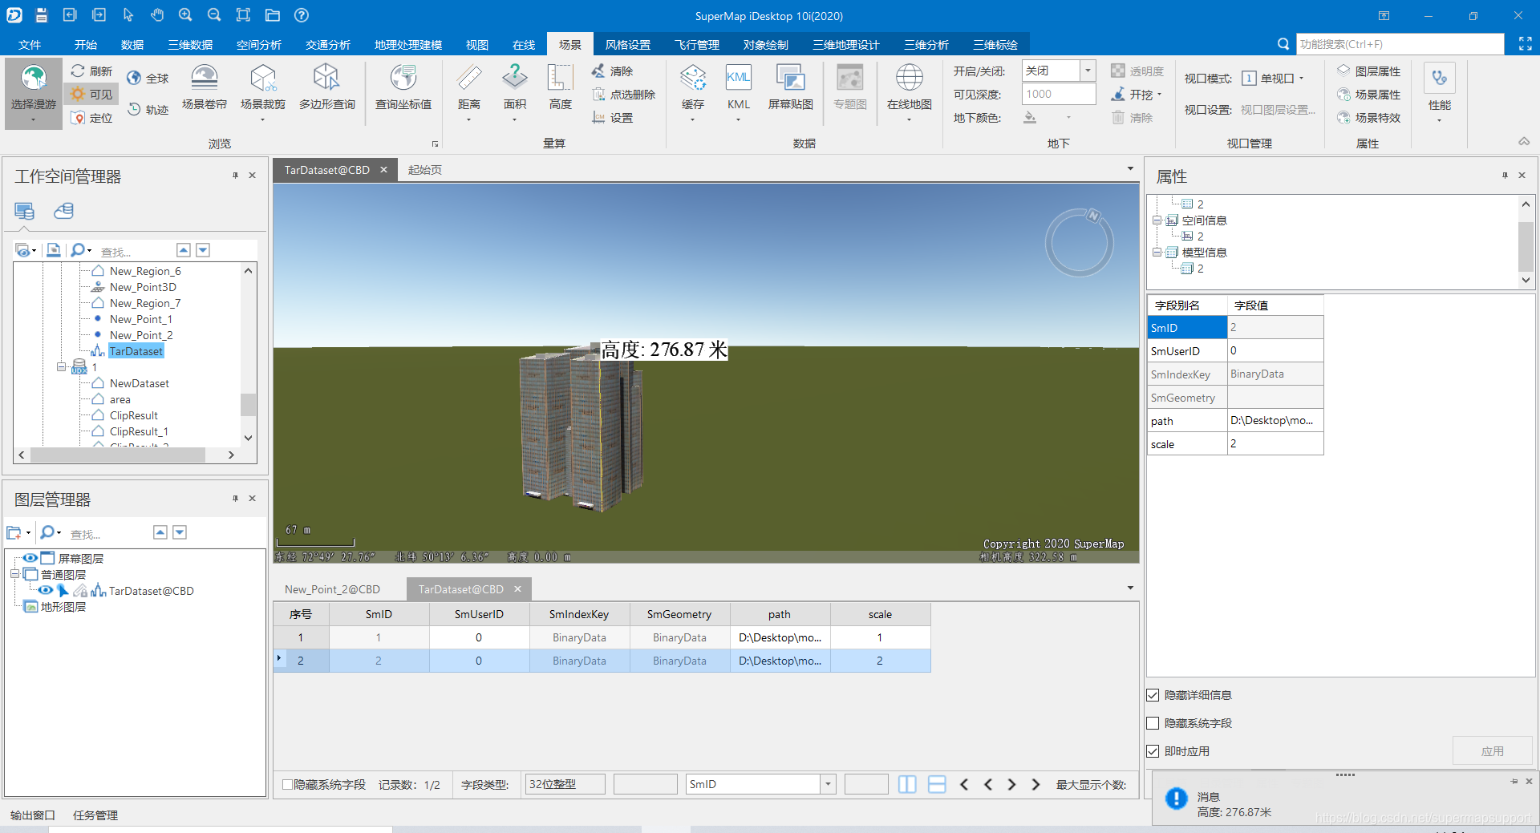Toggle the 可见 visibility button

(92, 94)
